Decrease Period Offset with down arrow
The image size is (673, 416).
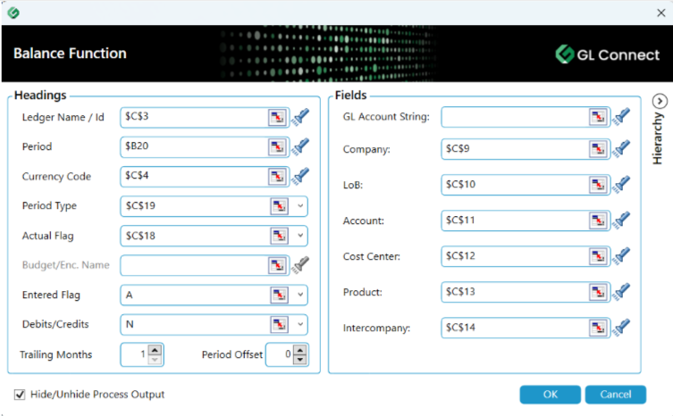pyautogui.click(x=300, y=360)
